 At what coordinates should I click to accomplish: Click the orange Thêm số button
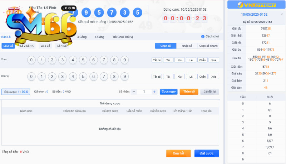pyautogui.click(x=189, y=92)
